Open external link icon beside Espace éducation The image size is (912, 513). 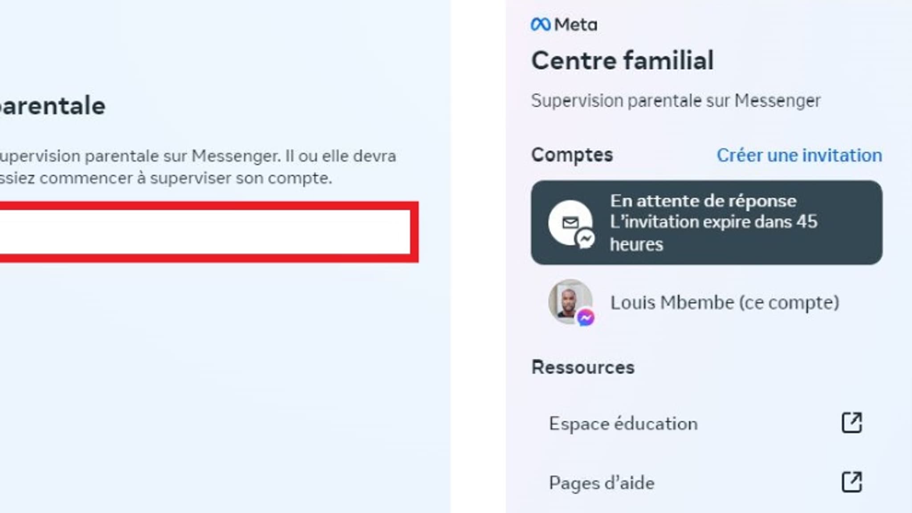[x=851, y=423]
